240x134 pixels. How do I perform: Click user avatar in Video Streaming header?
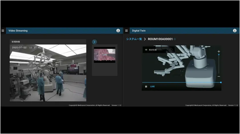tap(118, 31)
